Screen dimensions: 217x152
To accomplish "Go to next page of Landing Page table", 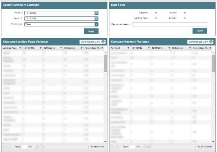I will (37, 147).
